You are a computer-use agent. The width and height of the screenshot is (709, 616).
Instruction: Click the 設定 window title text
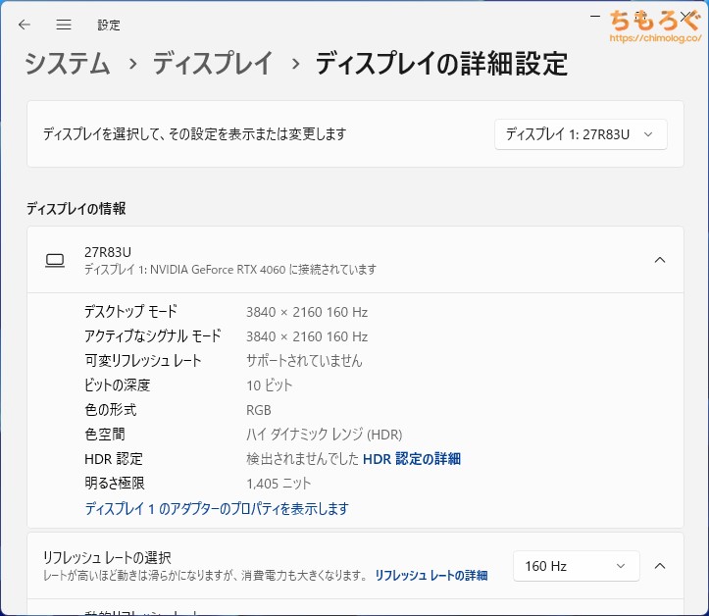(109, 25)
